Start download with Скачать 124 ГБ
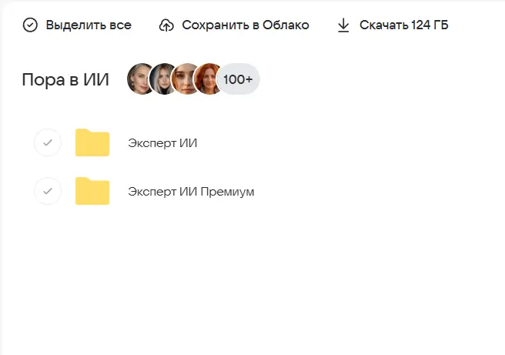 click(404, 25)
